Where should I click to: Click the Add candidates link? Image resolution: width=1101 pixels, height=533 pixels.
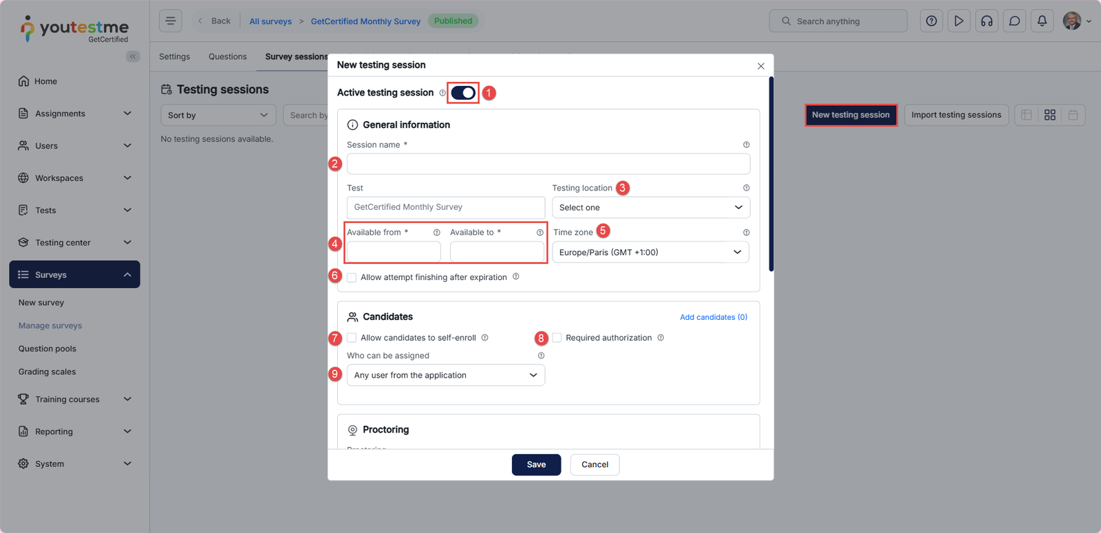click(x=713, y=317)
